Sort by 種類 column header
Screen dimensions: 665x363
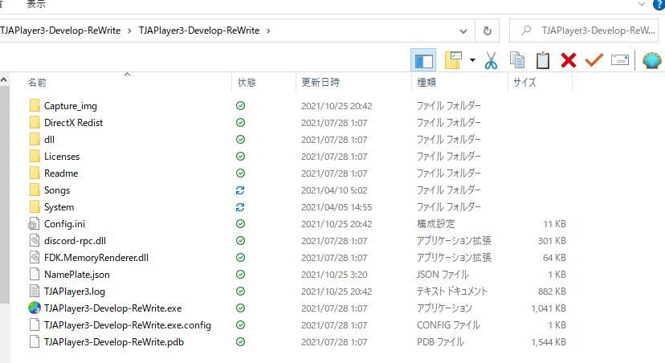[x=426, y=82]
